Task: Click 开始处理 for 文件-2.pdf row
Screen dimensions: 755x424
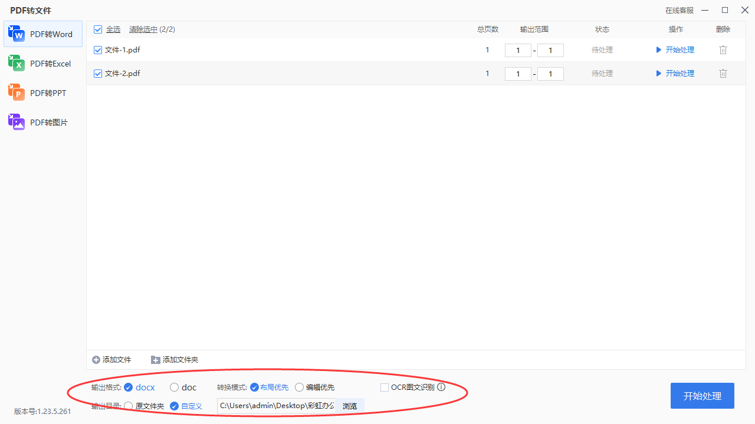Action: pyautogui.click(x=675, y=74)
